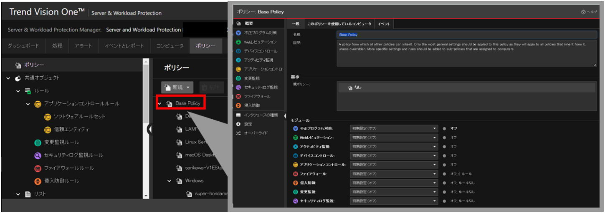
Task: Collapse the Windows policy group
Action: (170, 181)
